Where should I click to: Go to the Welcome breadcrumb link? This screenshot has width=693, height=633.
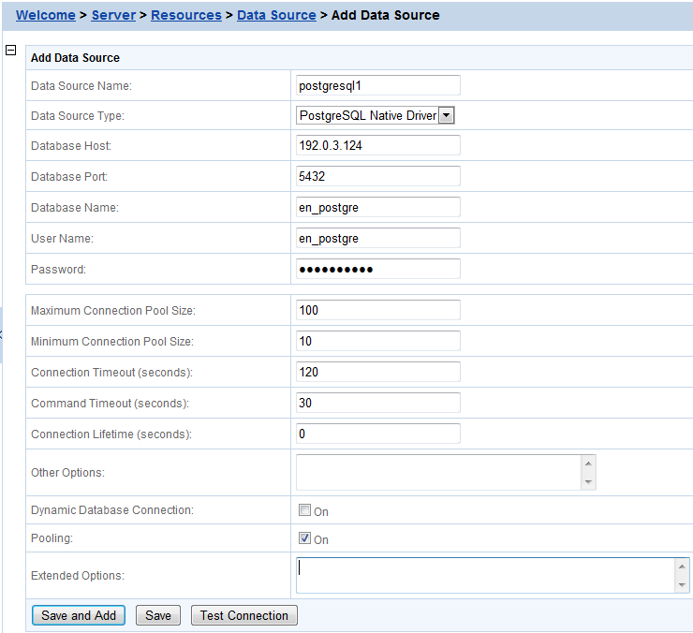pos(45,15)
